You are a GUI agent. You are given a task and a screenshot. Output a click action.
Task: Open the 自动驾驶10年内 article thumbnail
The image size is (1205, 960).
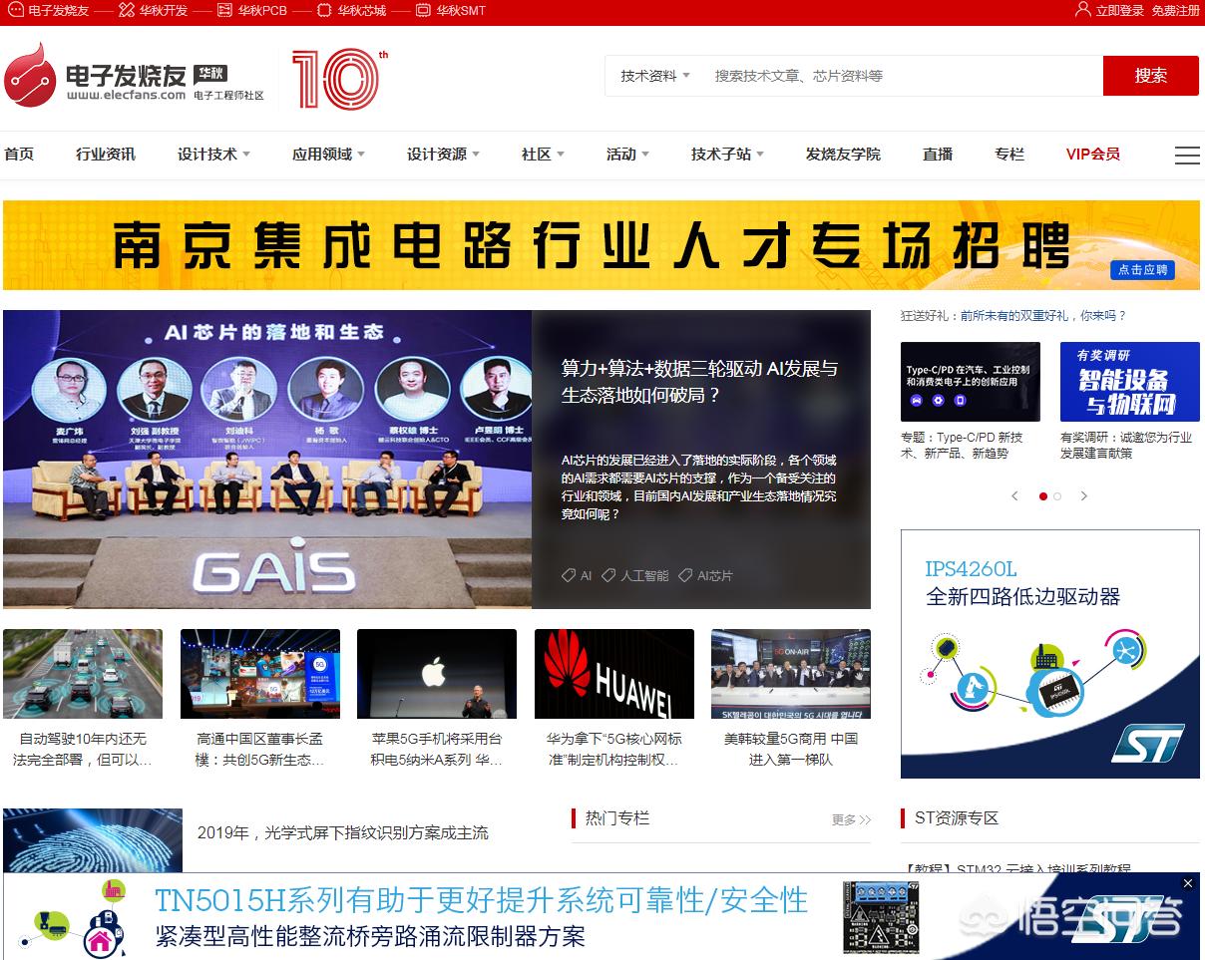pos(83,674)
